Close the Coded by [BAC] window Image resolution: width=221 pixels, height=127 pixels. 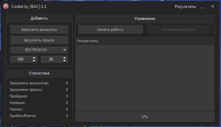(x=213, y=6)
